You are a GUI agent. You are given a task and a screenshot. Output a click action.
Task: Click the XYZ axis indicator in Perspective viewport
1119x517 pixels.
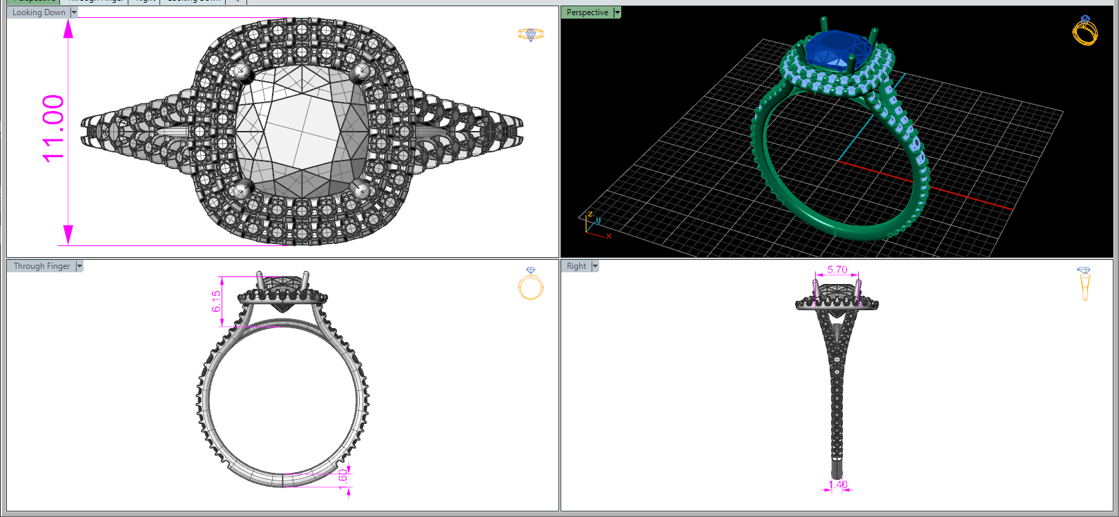(x=596, y=225)
